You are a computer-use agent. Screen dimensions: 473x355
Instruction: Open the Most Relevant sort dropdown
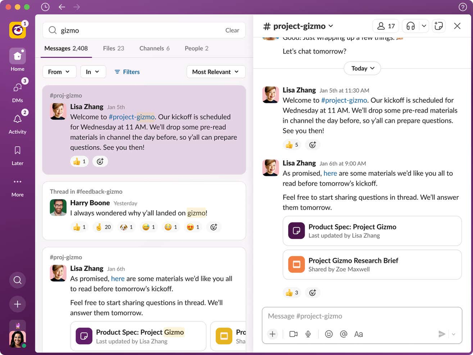pos(216,71)
